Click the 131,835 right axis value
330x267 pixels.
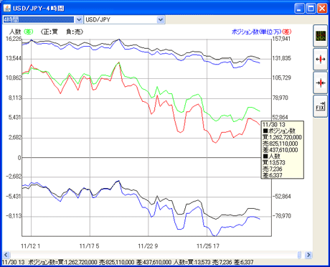tap(282, 58)
